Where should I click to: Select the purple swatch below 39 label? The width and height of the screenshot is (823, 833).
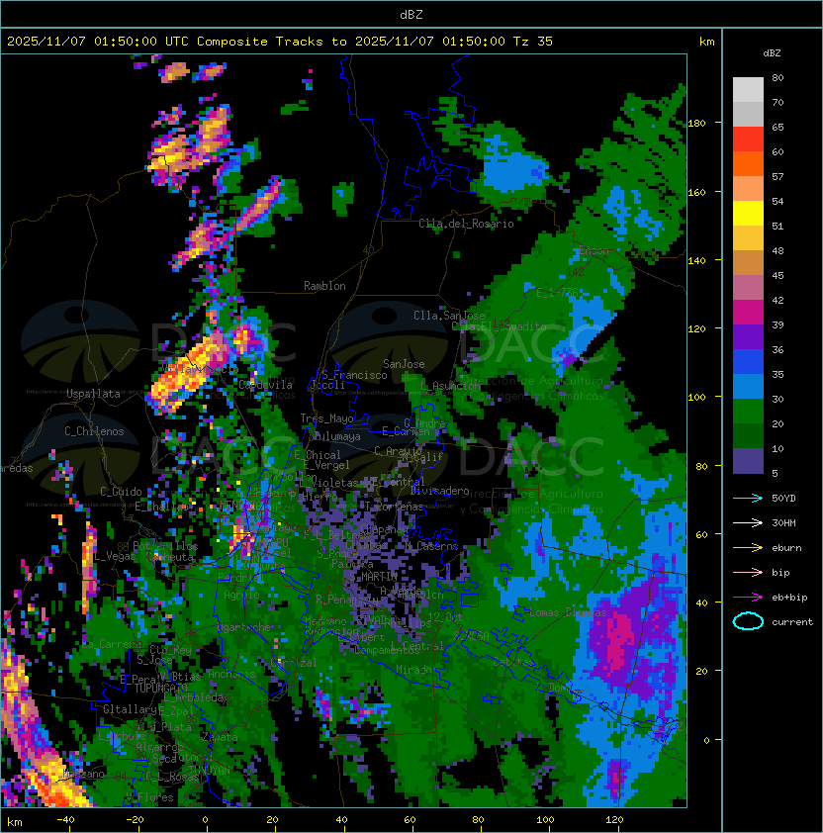tap(748, 336)
